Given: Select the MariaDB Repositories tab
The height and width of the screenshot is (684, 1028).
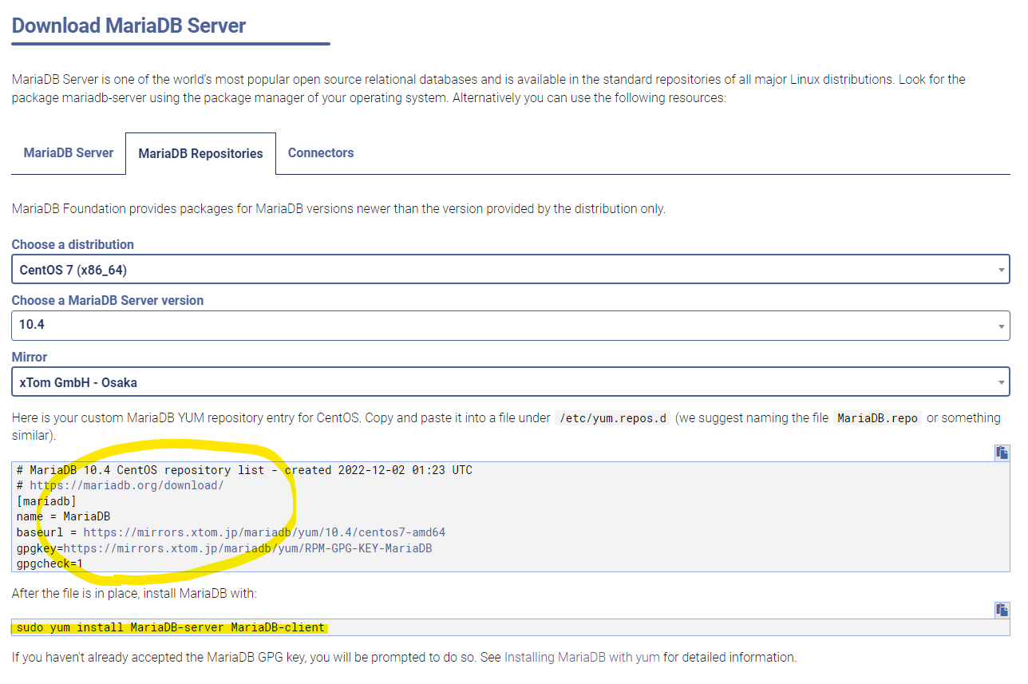Looking at the screenshot, I should 200,153.
